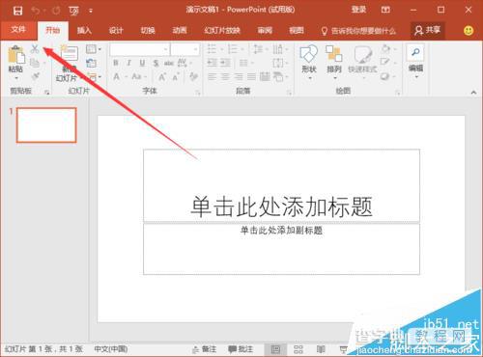The image size is (483, 357).
Task: Collapse the ribbon with the chevron
Action: pos(473,93)
